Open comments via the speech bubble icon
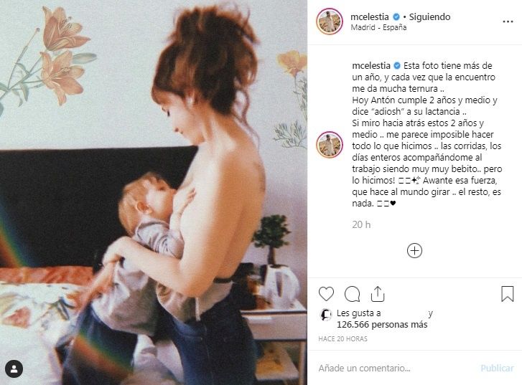 pyautogui.click(x=352, y=294)
